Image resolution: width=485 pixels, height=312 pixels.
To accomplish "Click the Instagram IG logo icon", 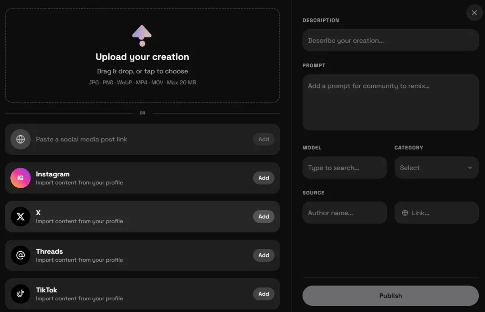I will click(20, 178).
